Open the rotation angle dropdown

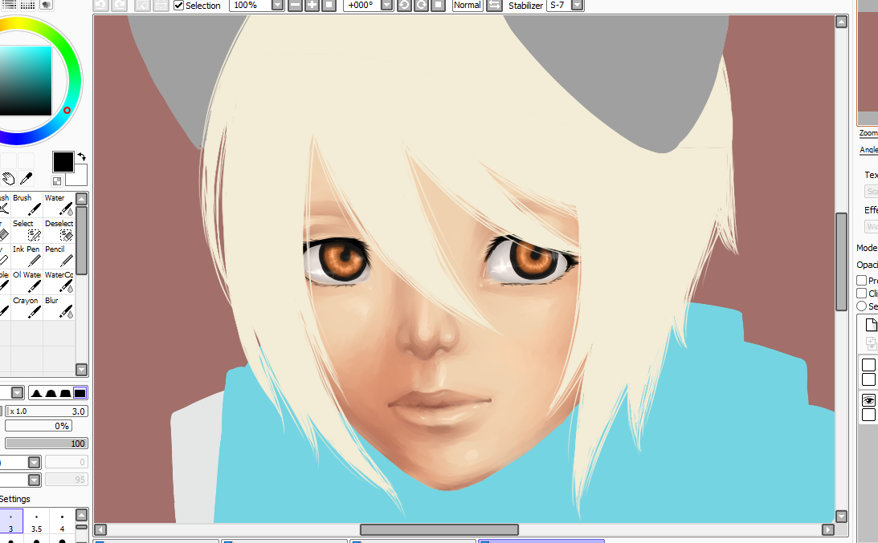pyautogui.click(x=386, y=6)
